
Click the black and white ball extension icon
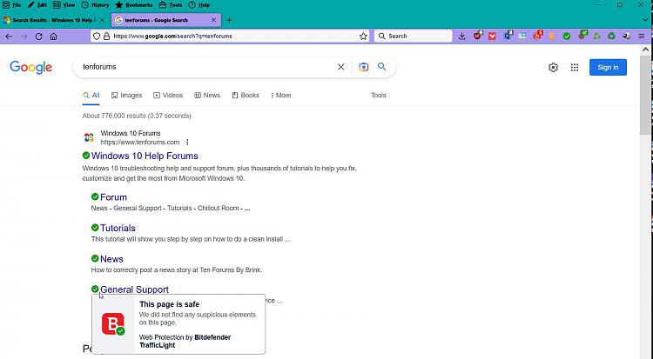[x=626, y=37]
